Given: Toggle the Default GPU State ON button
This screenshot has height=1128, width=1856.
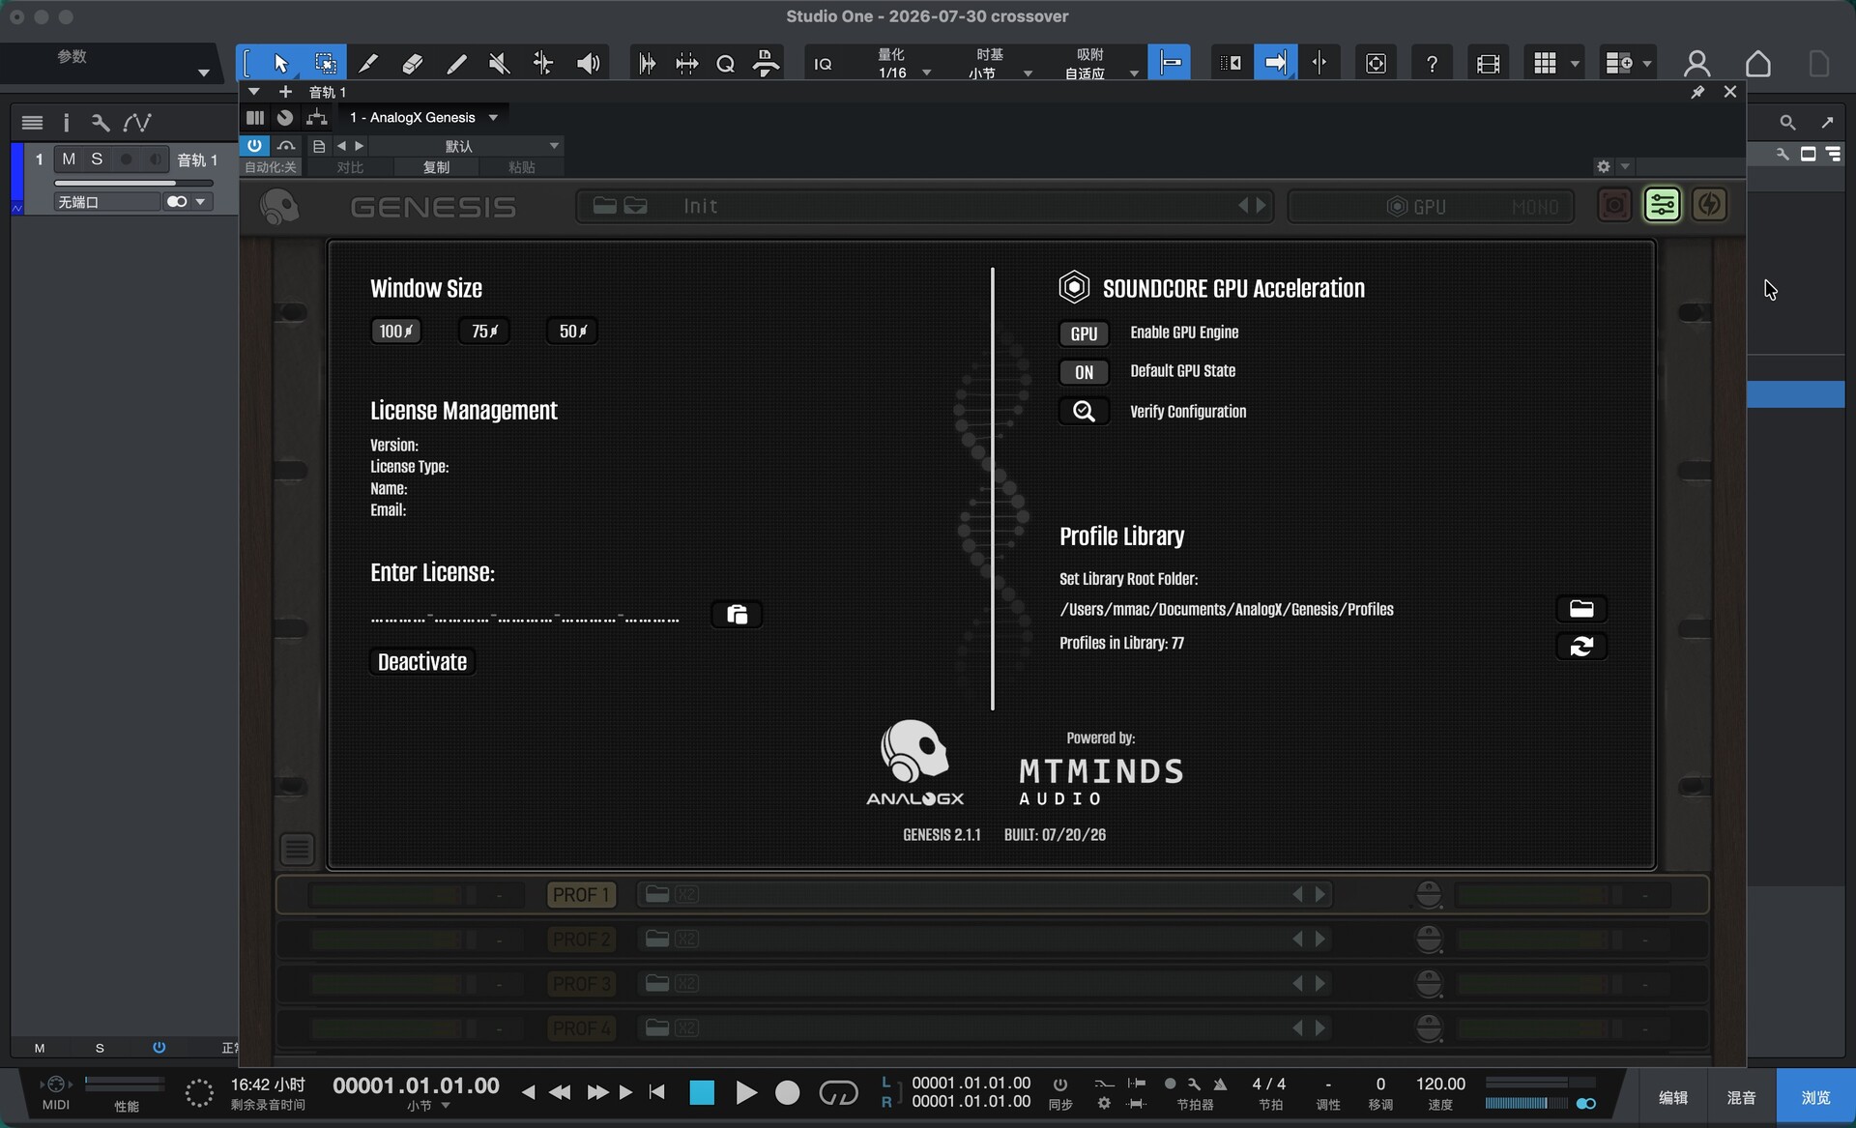Looking at the screenshot, I should (1084, 372).
